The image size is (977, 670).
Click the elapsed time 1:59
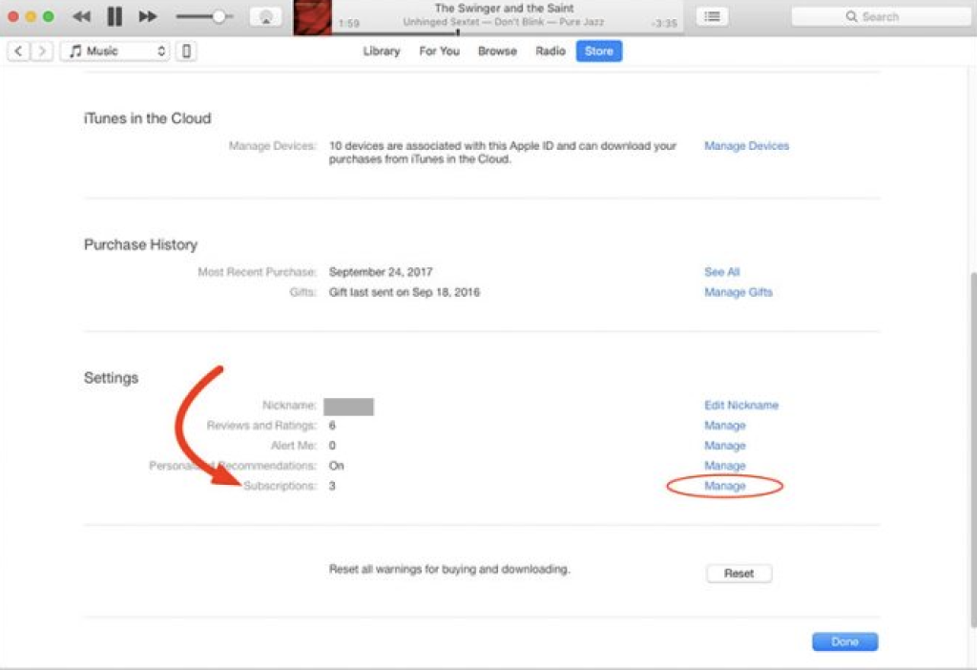(349, 23)
